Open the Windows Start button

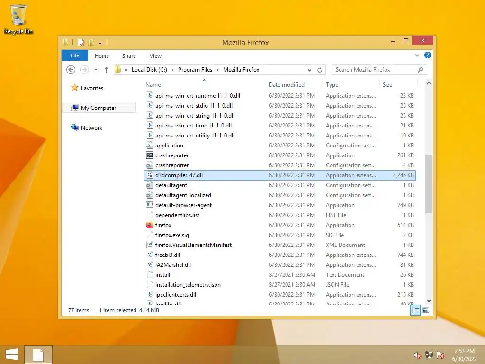tap(12, 355)
